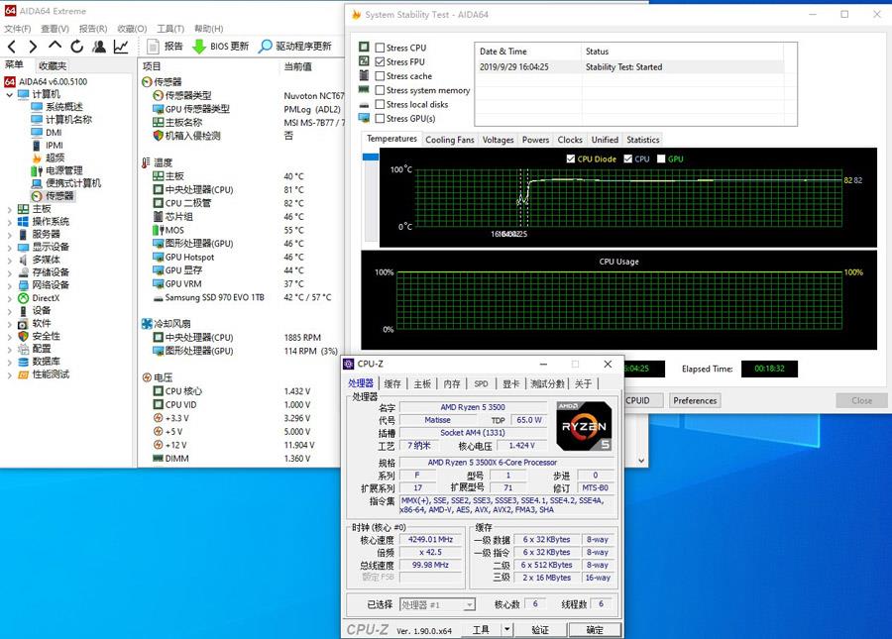Enable Stress local disks checkbox
This screenshot has height=639, width=892.
(x=380, y=105)
